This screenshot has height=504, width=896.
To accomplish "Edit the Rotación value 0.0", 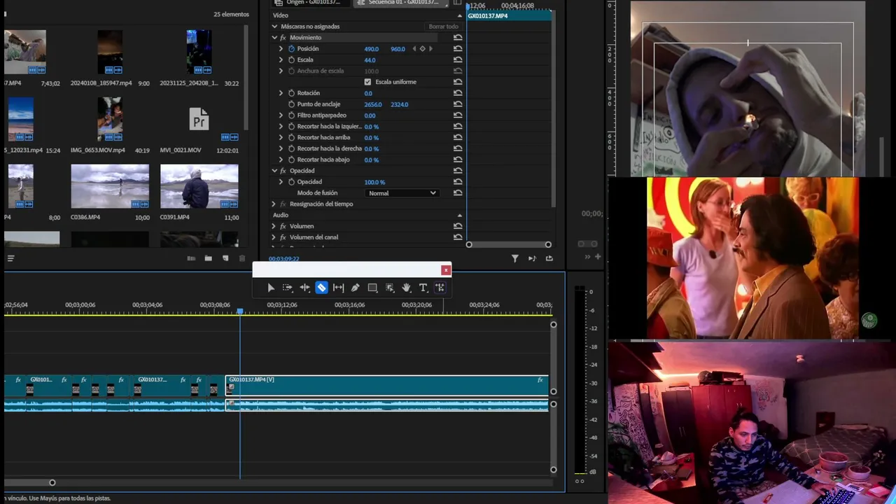I will pyautogui.click(x=368, y=93).
